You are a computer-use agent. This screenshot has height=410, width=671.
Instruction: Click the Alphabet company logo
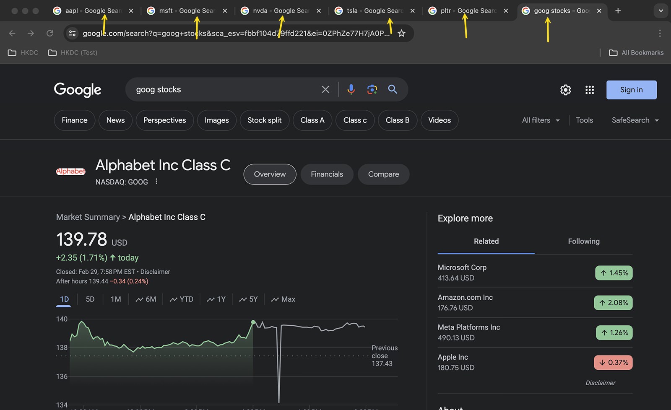pyautogui.click(x=71, y=171)
